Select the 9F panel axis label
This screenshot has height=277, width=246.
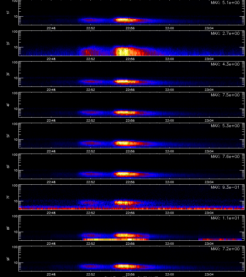click(x=8, y=259)
